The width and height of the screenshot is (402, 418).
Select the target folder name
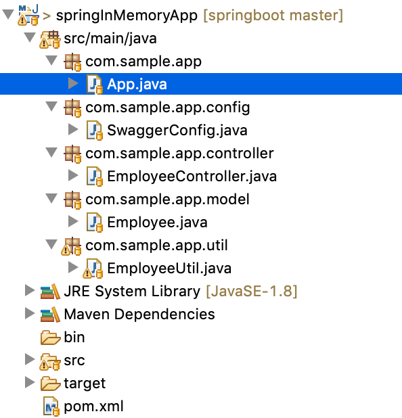[x=85, y=384]
